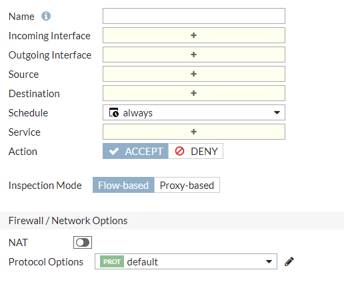
Task: Click the Firewall / Network Options header
Action: pyautogui.click(x=68, y=221)
